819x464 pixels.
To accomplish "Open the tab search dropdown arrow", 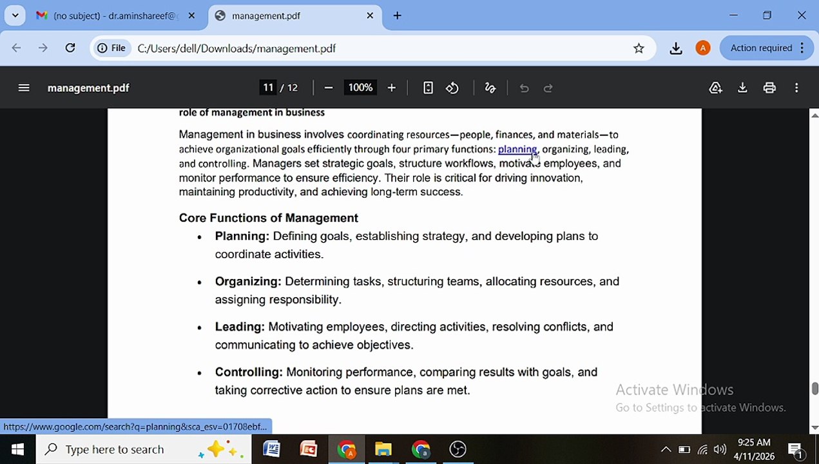I will click(15, 15).
